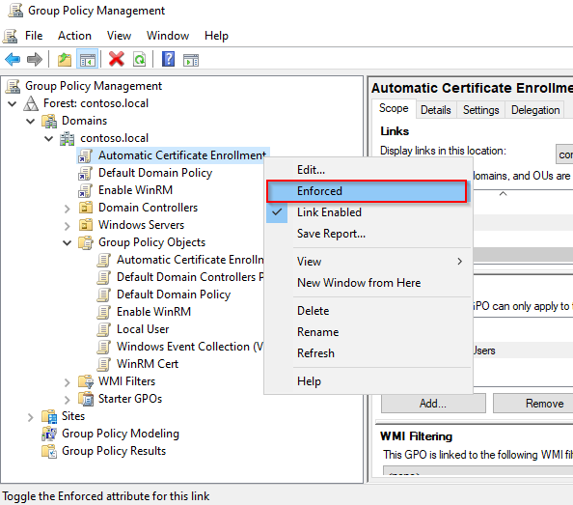This screenshot has width=573, height=505.
Task: Collapse the Group Policy Objects node
Action: [67, 242]
